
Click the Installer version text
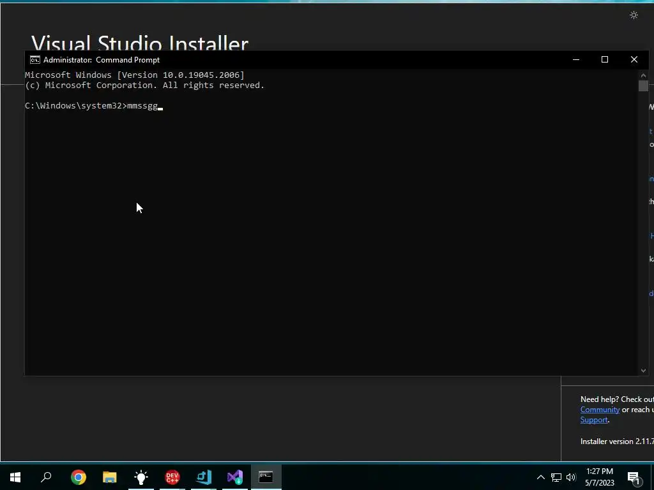coord(617,442)
